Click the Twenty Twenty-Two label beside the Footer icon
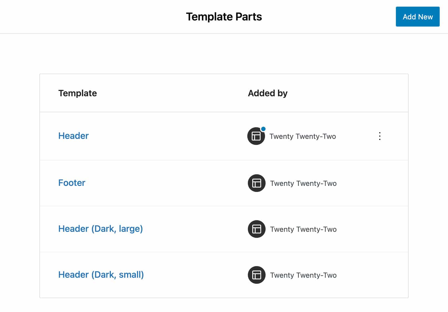 (303, 183)
